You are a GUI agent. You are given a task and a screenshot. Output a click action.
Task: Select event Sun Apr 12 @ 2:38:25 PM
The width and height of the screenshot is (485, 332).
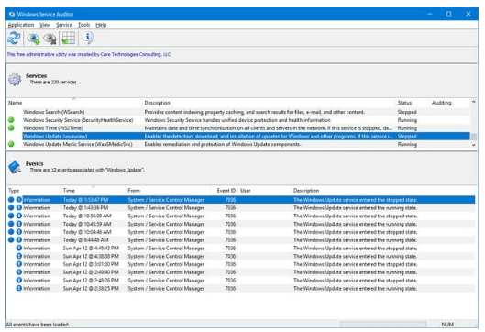[240, 288]
